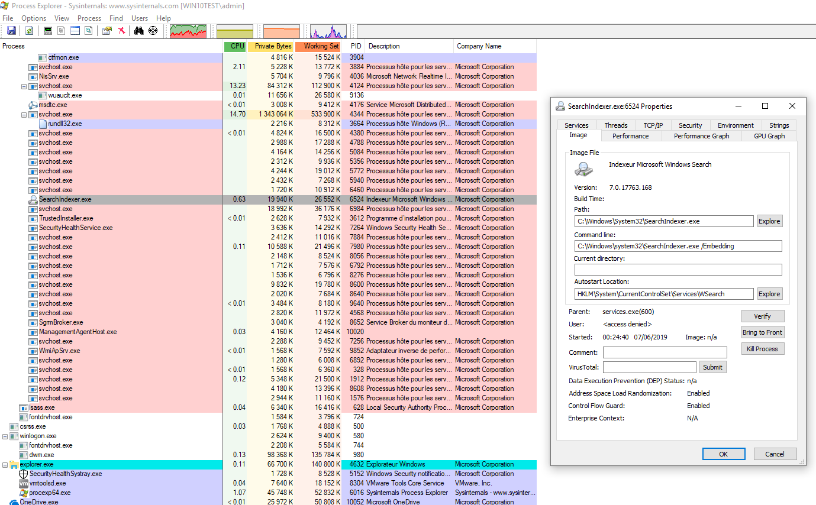Switch to the Services tab
The width and height of the screenshot is (816, 505).
576,125
